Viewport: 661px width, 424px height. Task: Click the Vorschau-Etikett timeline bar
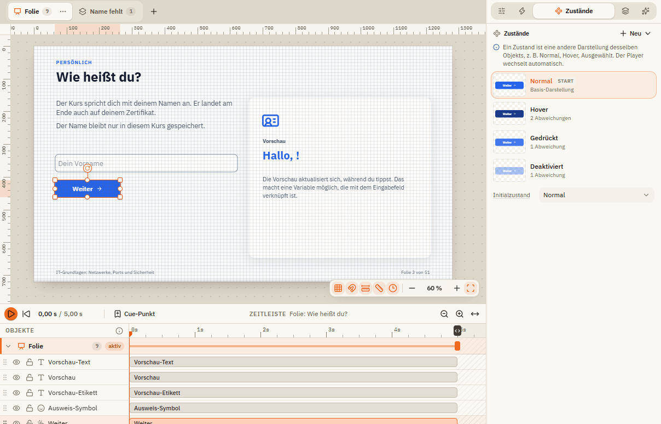pyautogui.click(x=293, y=393)
